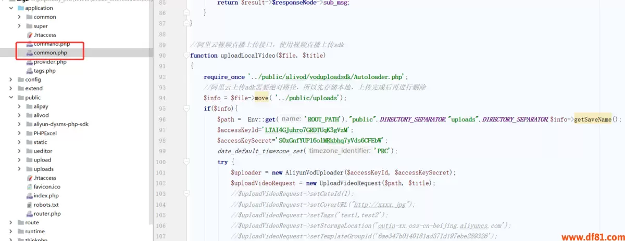Click the index.php file icon
Viewport: 625px width, 241px height.
click(29, 196)
